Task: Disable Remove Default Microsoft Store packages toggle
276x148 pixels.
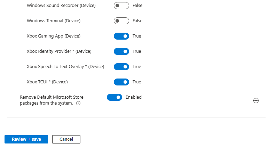Action: (114, 97)
